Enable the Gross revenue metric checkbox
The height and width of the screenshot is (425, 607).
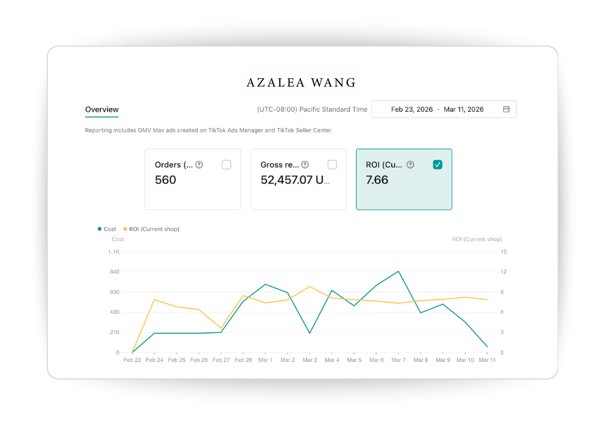tap(332, 164)
